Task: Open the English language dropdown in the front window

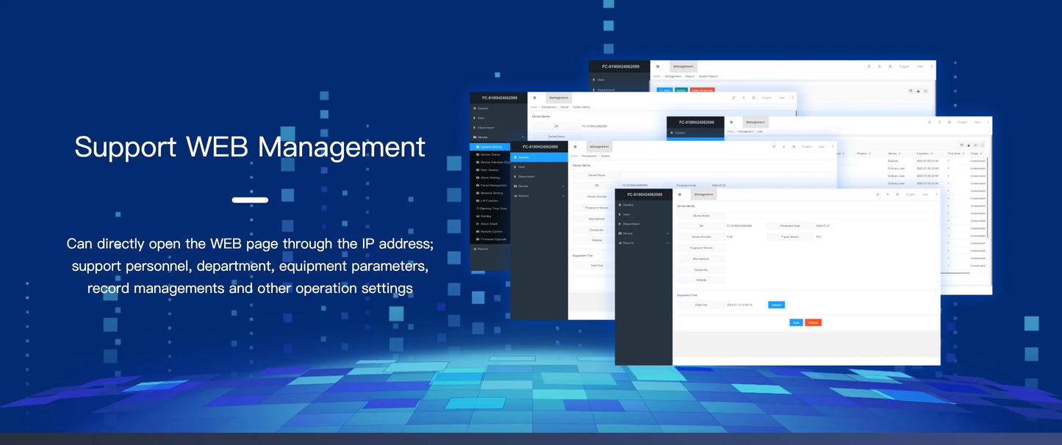Action: click(x=911, y=195)
